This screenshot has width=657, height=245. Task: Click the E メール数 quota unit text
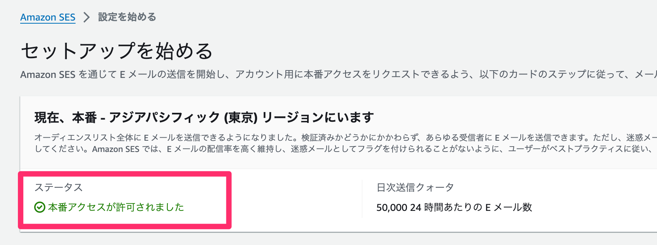pyautogui.click(x=509, y=207)
